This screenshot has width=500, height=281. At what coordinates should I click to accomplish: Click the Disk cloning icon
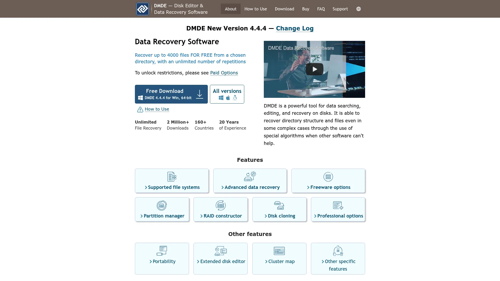click(279, 205)
